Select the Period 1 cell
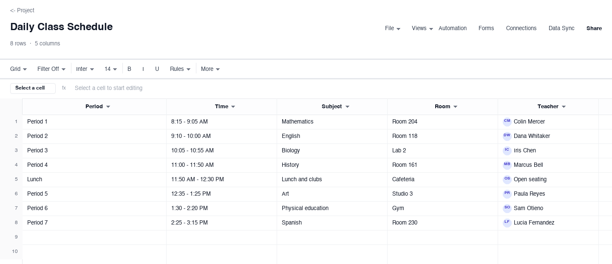Image resolution: width=612 pixels, height=264 pixels. (94, 122)
